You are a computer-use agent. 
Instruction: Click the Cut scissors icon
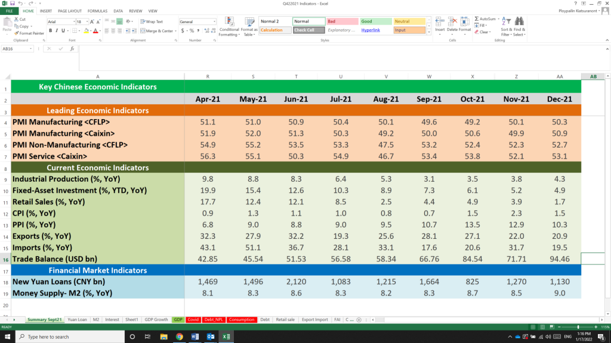[x=17, y=20]
